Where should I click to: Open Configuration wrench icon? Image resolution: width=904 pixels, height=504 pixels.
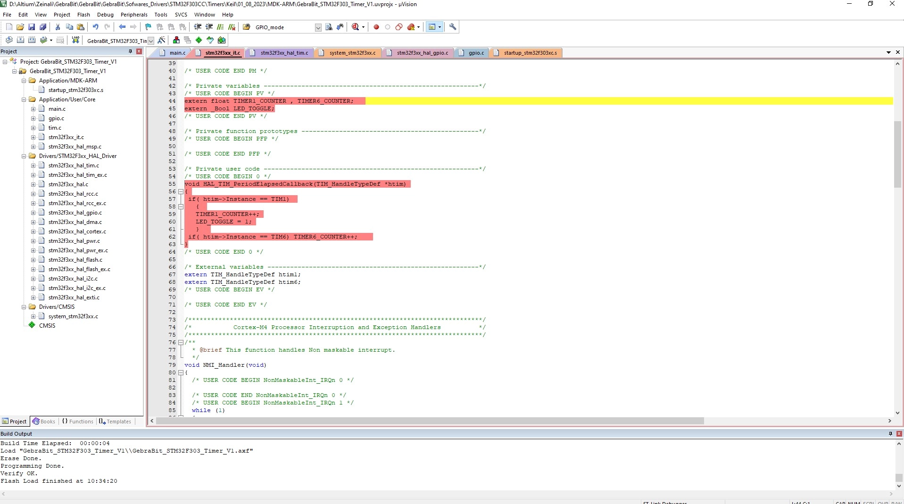coord(453,27)
